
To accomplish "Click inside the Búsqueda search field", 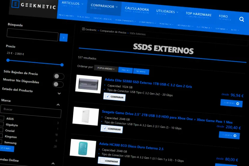I will tap(32, 35).
